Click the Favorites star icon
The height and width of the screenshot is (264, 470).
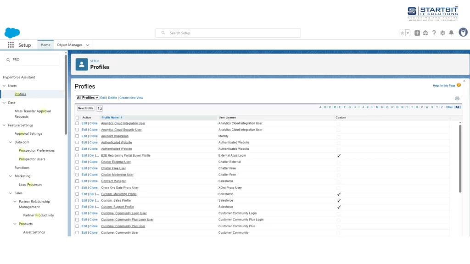click(x=403, y=33)
